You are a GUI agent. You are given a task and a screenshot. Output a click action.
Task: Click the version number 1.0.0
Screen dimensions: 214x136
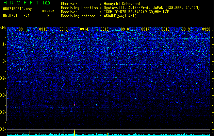point(46,3)
